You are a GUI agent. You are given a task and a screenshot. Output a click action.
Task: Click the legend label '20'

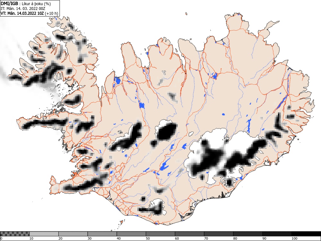60,238
